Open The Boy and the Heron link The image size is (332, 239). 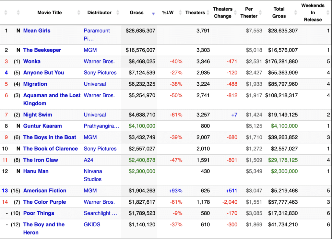point(44,229)
